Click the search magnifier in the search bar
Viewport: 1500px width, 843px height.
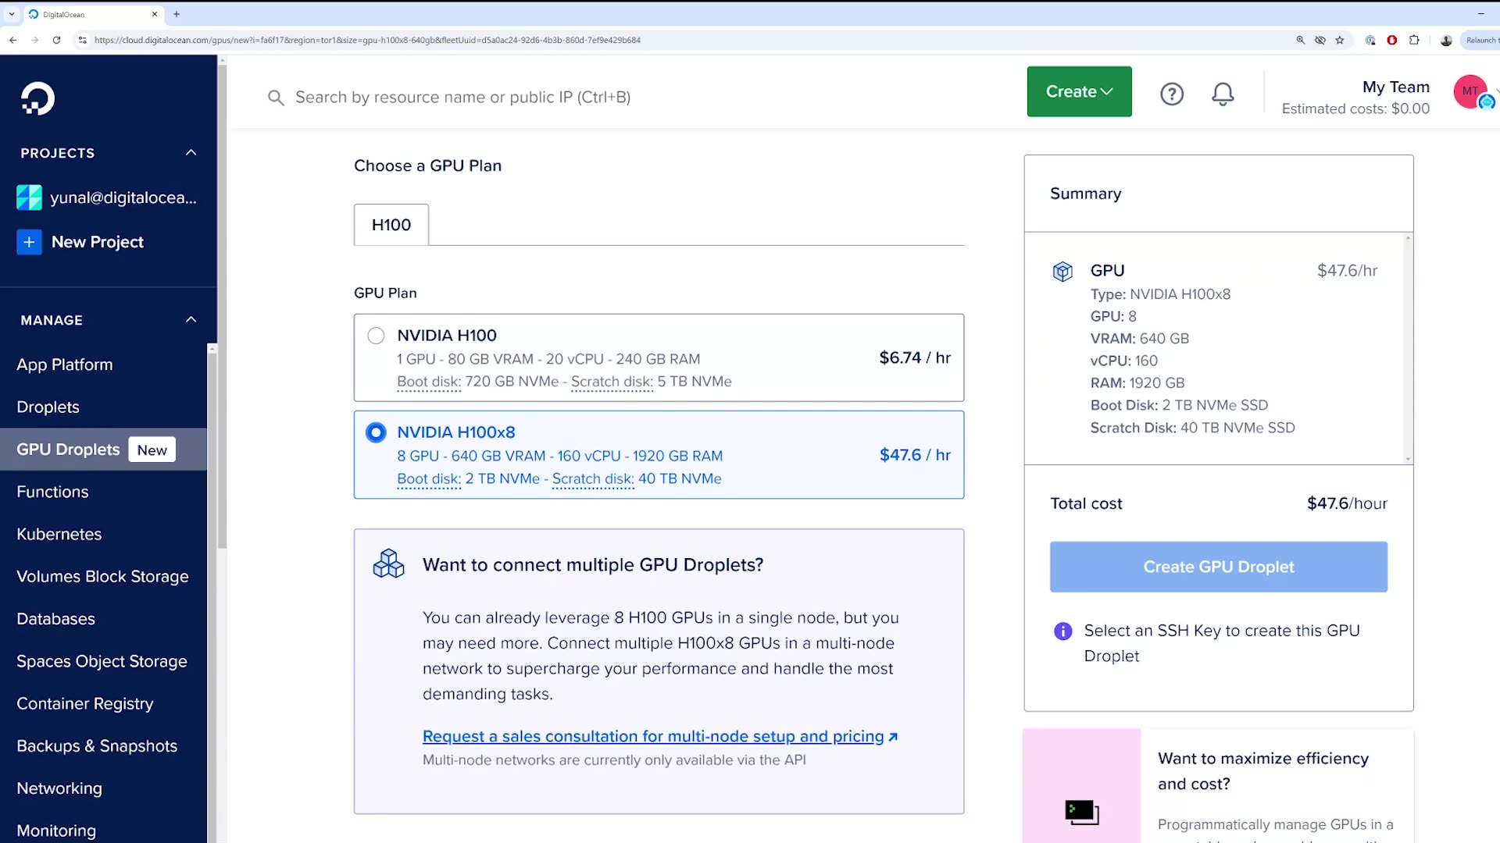276,98
